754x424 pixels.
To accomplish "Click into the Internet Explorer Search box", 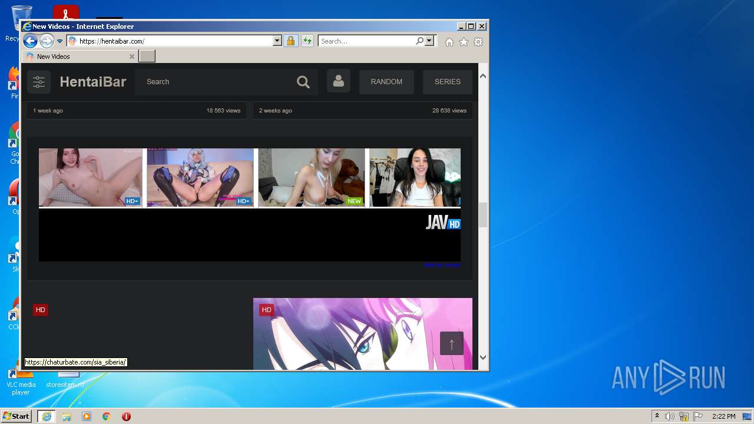I will [366, 41].
